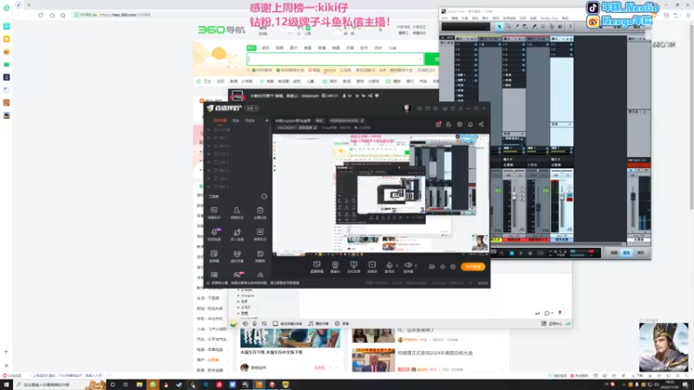The image size is (694, 390).
Task: Open the news headline about 2024 election
Action: (435, 353)
